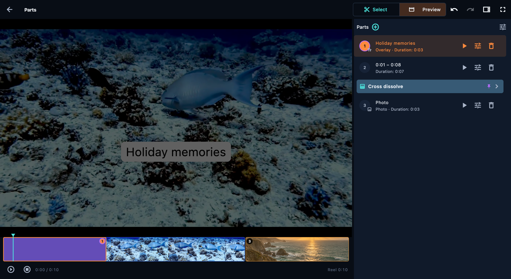Viewport: 511px width, 279px height.
Task: Switch to Select mode
Action: (x=376, y=9)
